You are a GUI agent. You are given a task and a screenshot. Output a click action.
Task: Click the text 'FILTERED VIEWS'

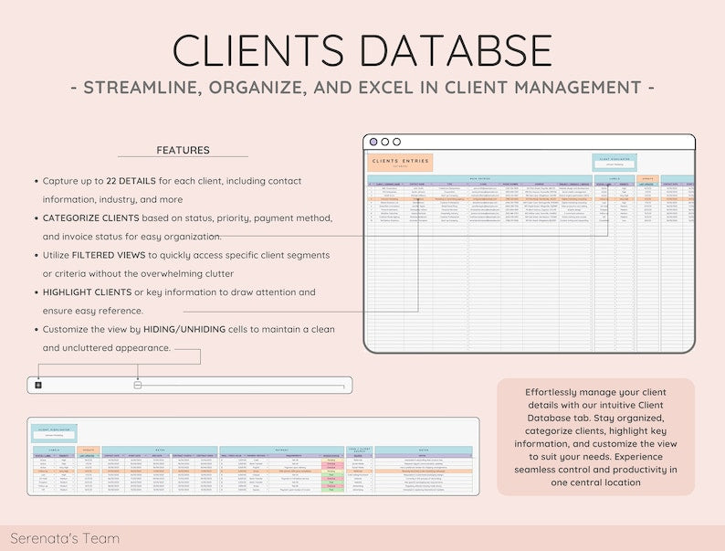tap(109, 255)
